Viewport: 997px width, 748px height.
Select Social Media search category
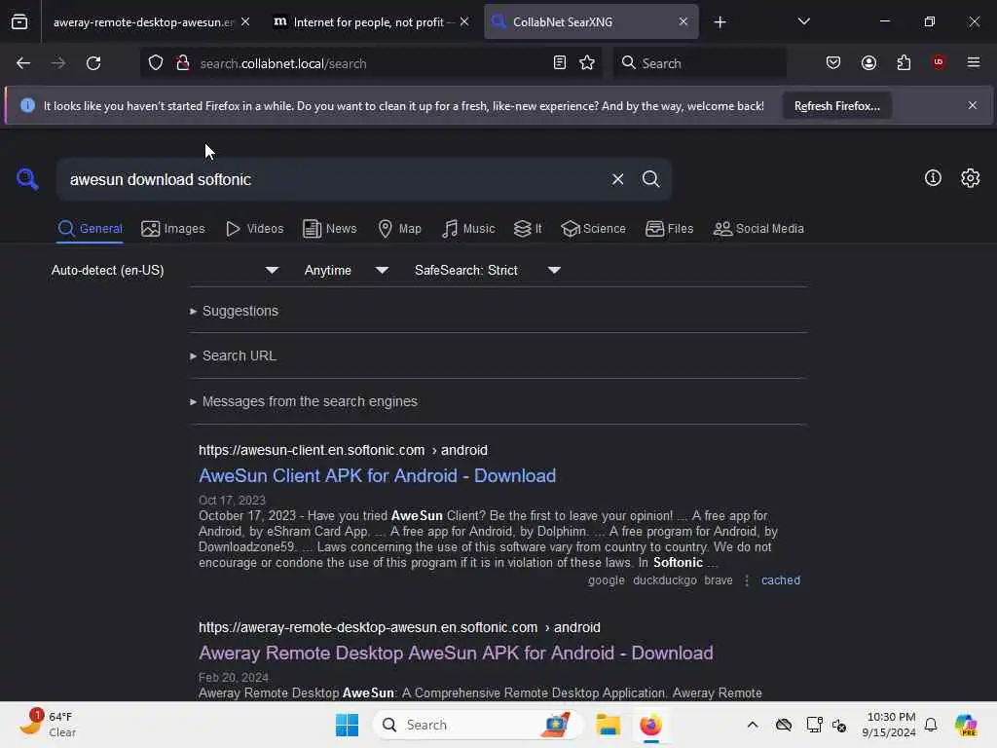[758, 229]
